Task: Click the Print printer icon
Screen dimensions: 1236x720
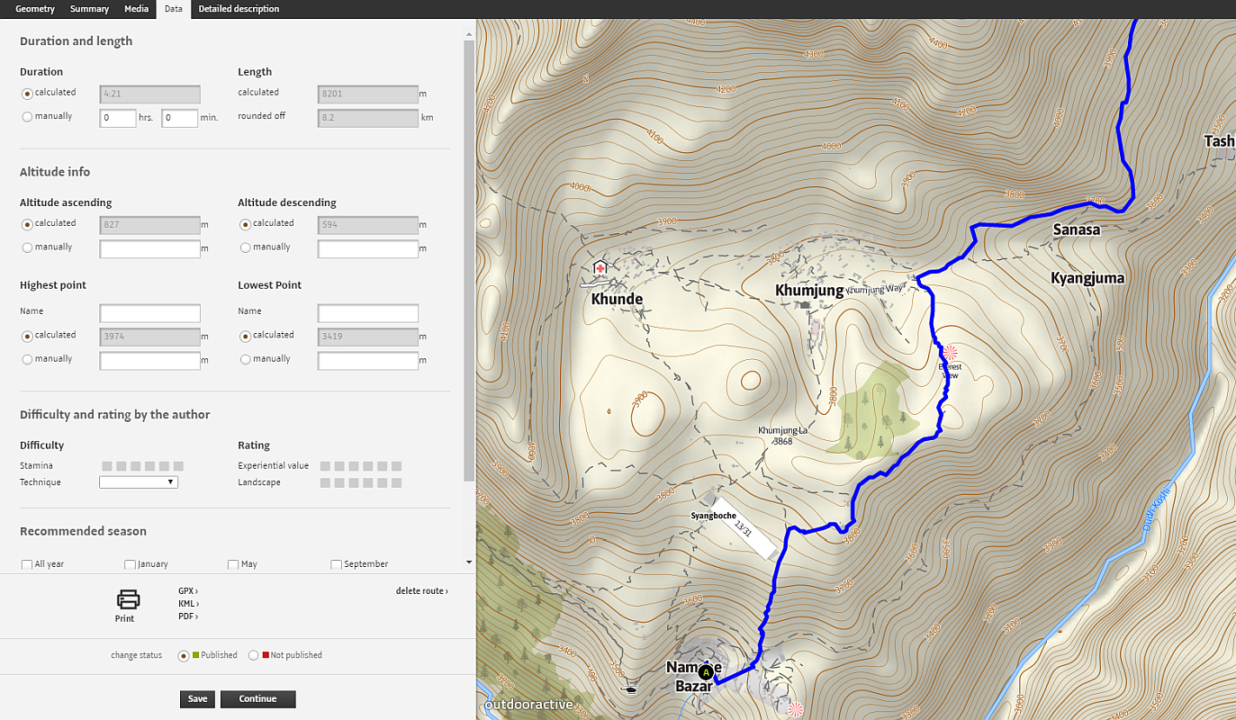Action: pyautogui.click(x=128, y=598)
